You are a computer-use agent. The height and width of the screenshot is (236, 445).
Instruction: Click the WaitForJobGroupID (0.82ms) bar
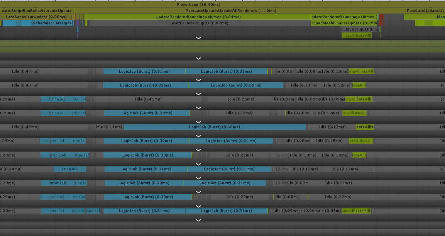coord(200,23)
